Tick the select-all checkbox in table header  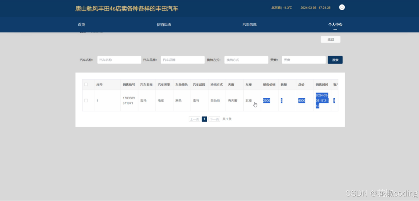pyautogui.click(x=86, y=85)
